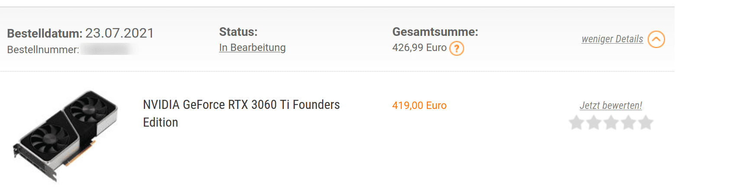The width and height of the screenshot is (733, 188).
Task: Open the graphics card product thumbnail
Action: click(x=65, y=135)
